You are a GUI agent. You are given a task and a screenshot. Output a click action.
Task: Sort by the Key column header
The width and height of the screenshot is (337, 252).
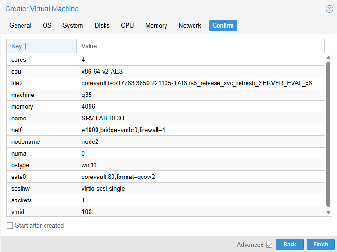click(x=41, y=46)
